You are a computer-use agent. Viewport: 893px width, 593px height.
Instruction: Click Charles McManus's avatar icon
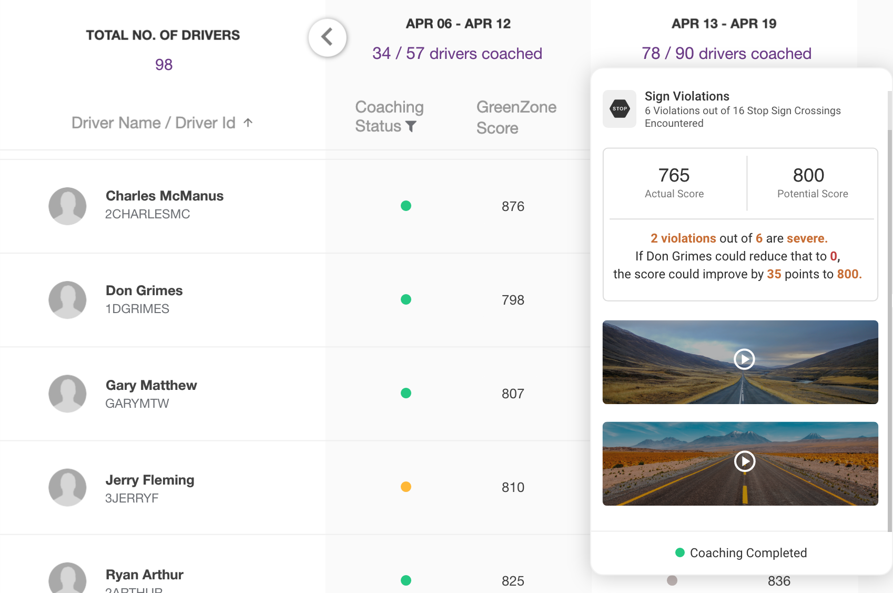click(67, 206)
